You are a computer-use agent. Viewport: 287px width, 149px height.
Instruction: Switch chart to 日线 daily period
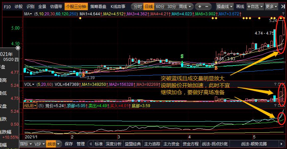point(149,7)
